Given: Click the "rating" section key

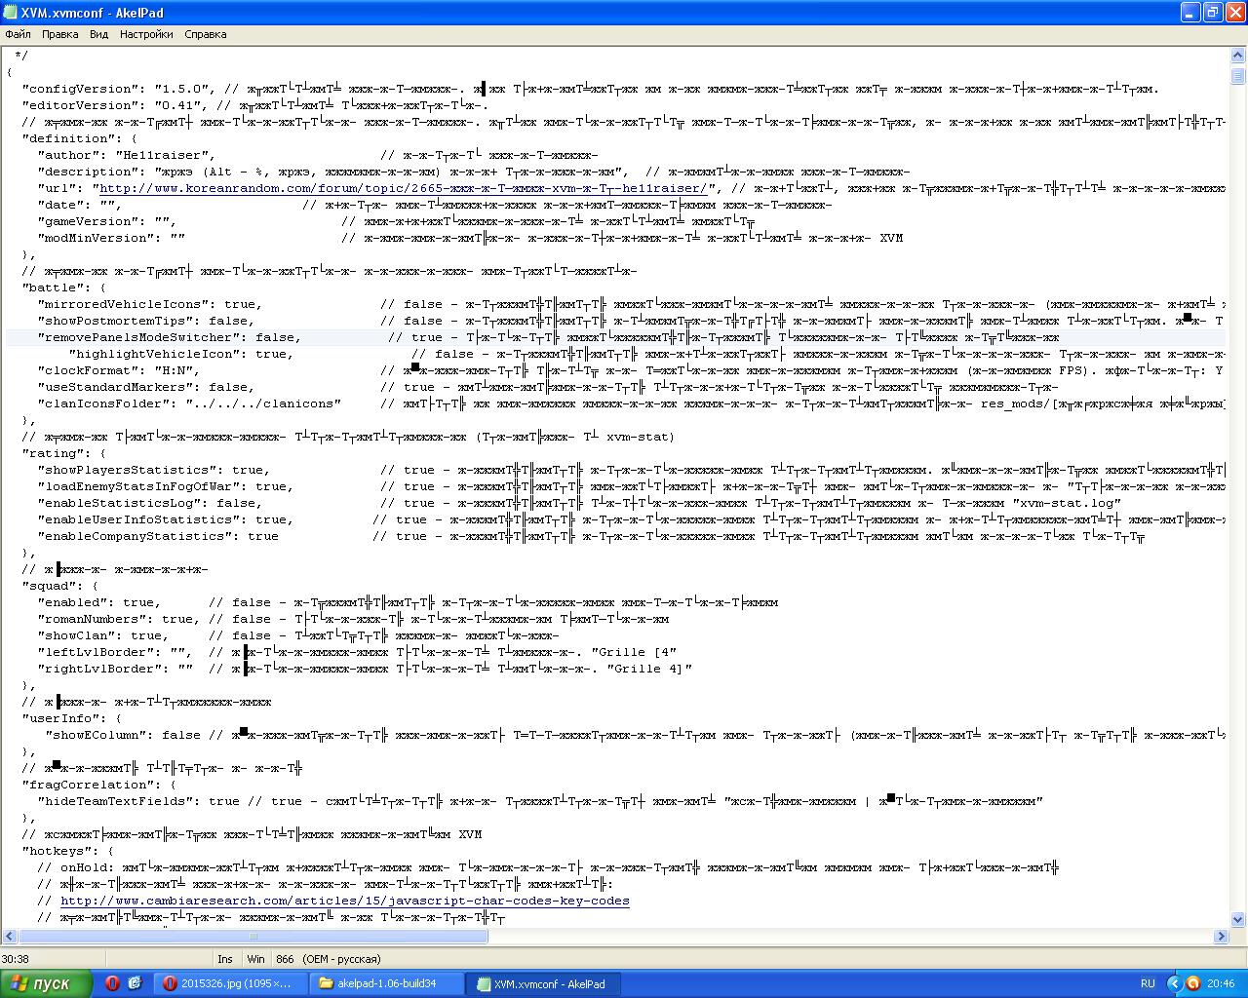Looking at the screenshot, I should click(x=53, y=453).
